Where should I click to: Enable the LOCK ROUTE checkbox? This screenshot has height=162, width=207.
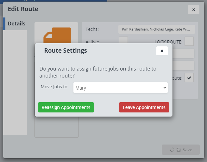[x=189, y=42]
